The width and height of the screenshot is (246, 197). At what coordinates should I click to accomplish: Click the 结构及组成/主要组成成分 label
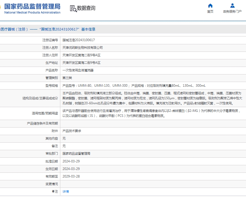coord(40,98)
